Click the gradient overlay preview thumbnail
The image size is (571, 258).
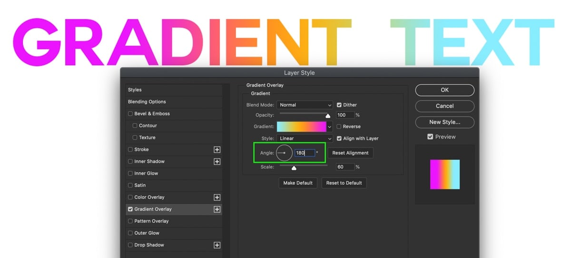coord(445,174)
